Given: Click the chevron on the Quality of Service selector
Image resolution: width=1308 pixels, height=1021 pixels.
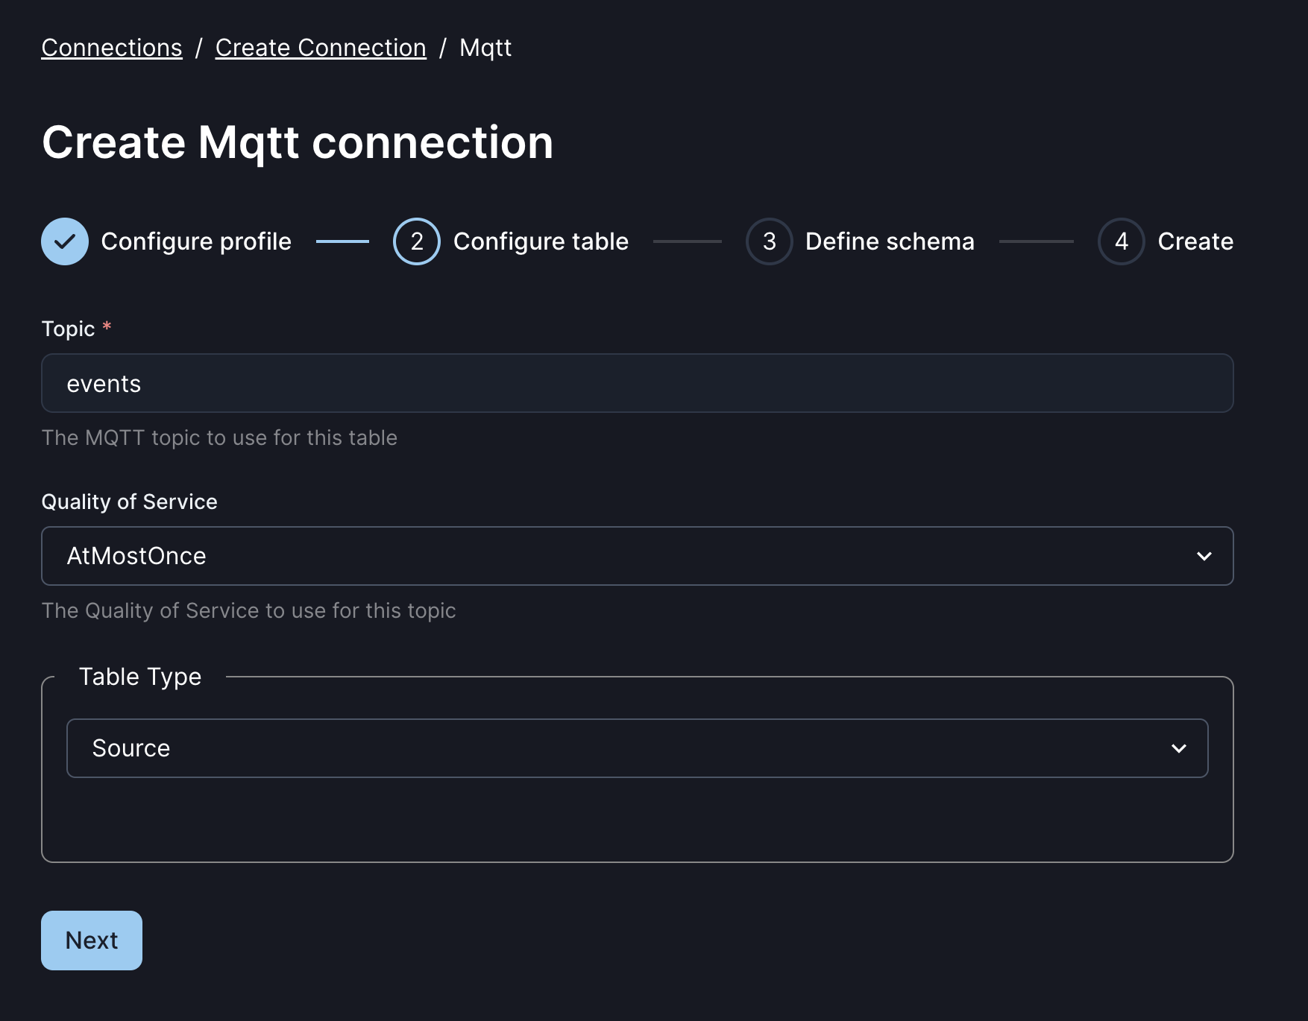Looking at the screenshot, I should (x=1204, y=555).
